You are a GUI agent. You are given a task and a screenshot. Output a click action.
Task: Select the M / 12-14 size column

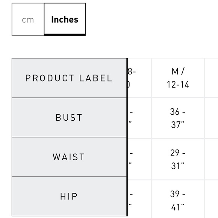coord(178,78)
